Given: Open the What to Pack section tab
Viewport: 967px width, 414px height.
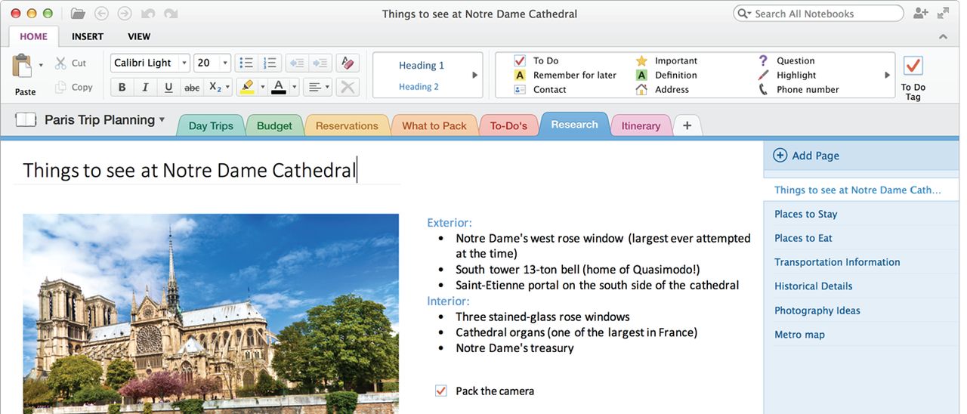Looking at the screenshot, I should click(434, 125).
